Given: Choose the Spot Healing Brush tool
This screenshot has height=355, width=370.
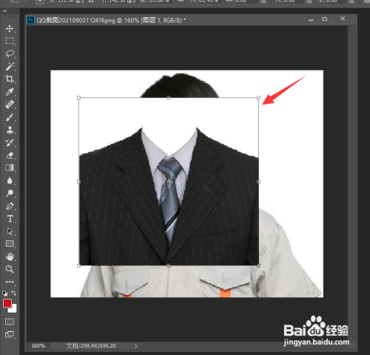Looking at the screenshot, I should point(10,104).
